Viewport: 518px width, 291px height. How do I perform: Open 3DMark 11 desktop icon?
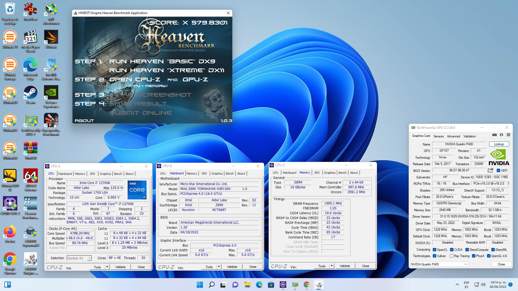pyautogui.click(x=10, y=39)
